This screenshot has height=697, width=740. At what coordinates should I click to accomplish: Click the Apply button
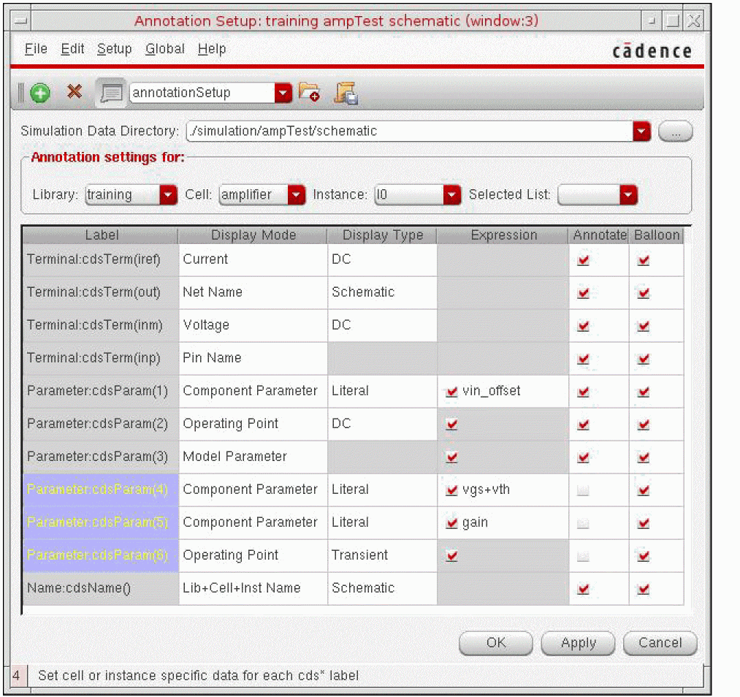click(x=578, y=643)
